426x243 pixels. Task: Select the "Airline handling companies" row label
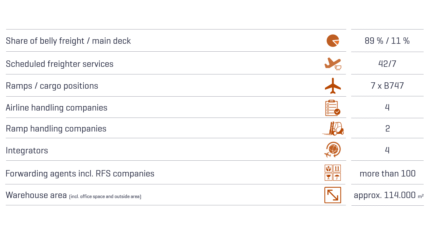tap(57, 108)
